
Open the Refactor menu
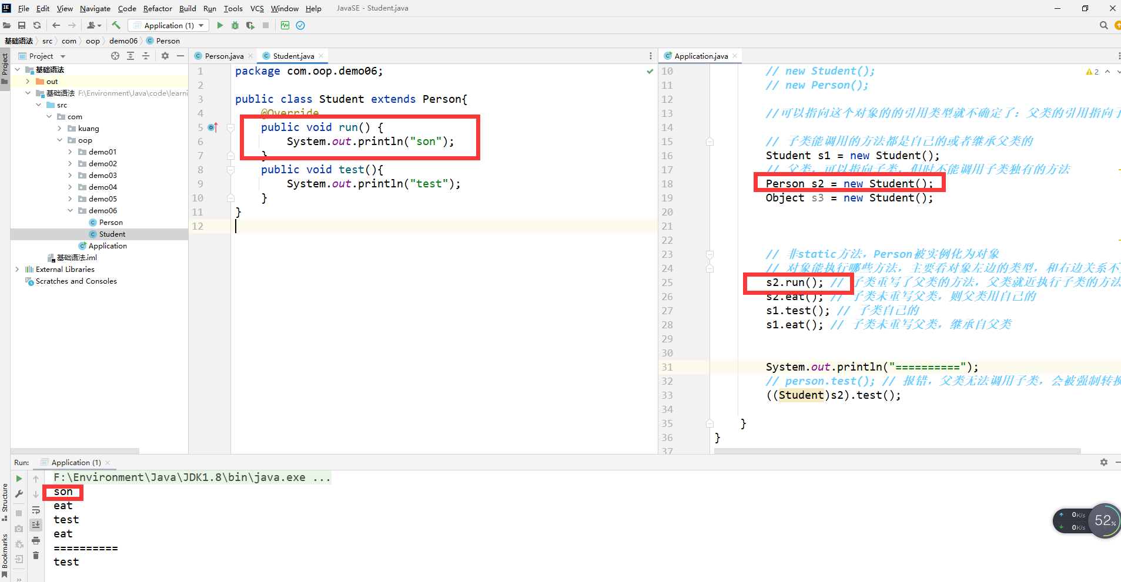158,8
